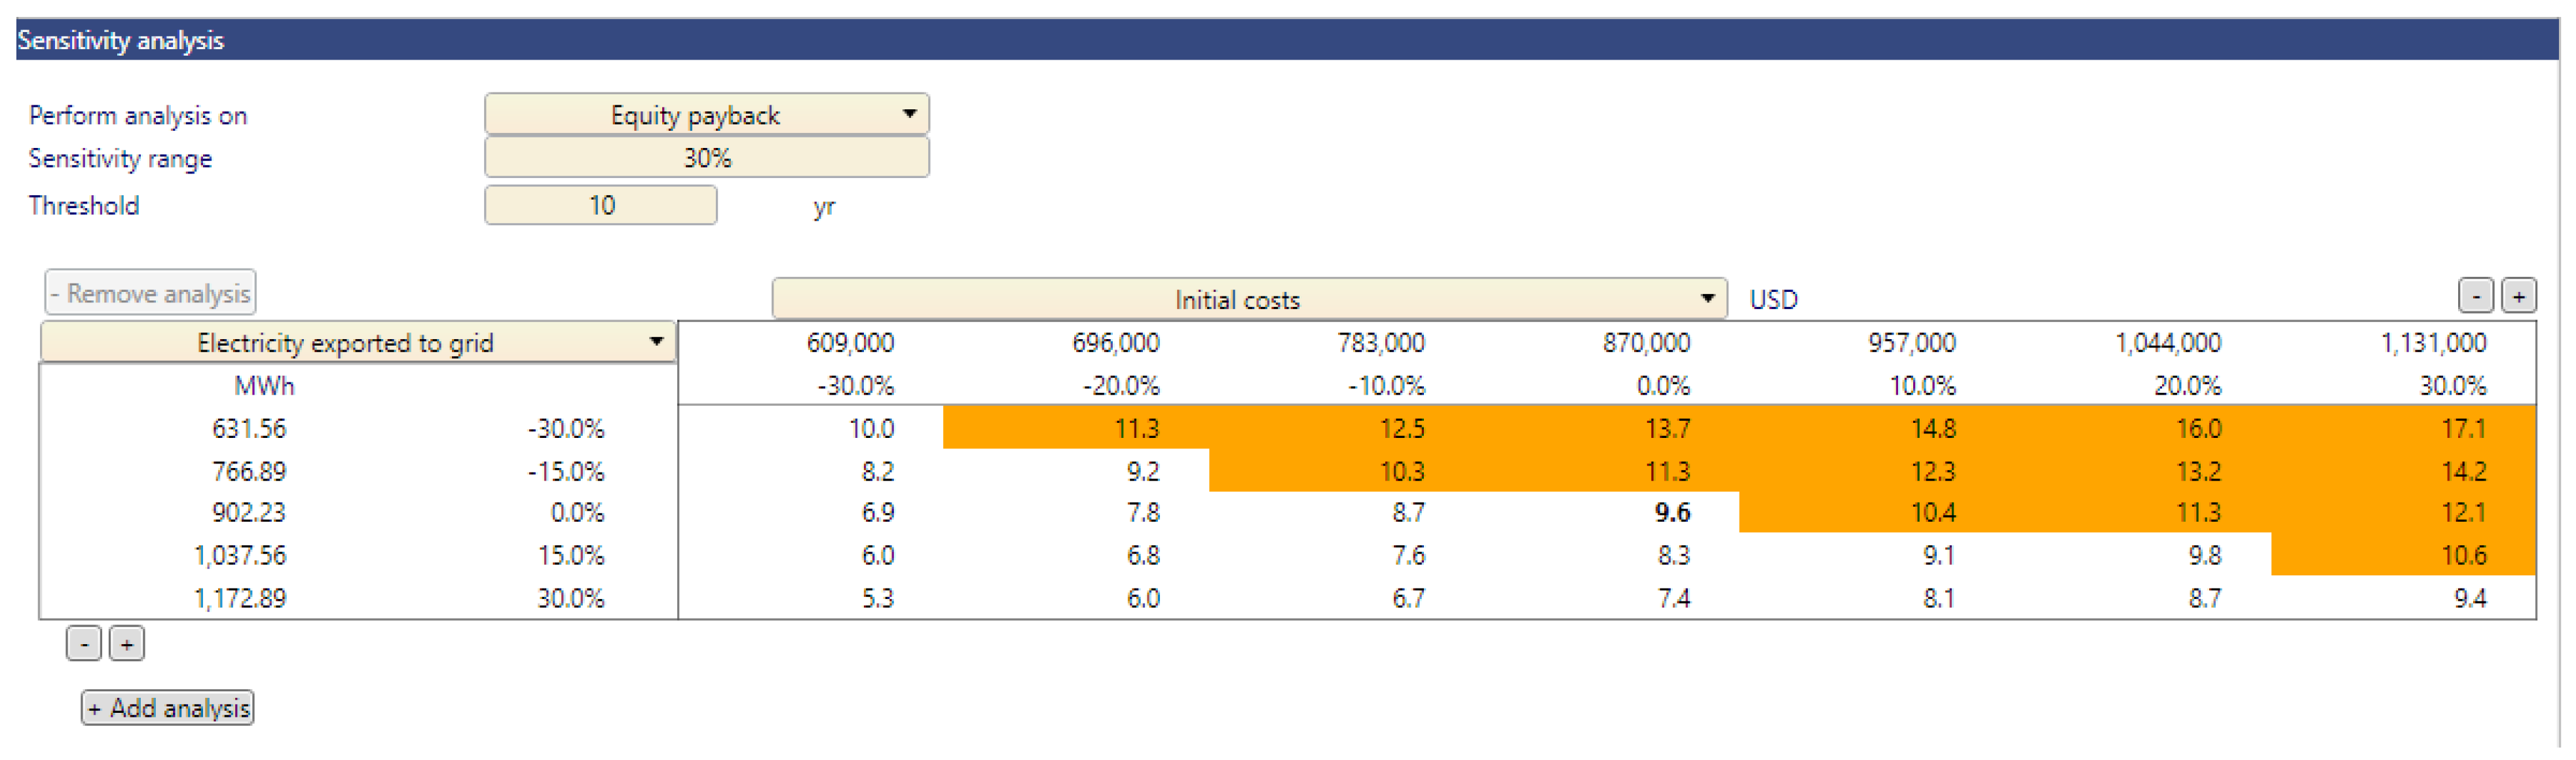Click minus button beside Initial costs columns

[x=2475, y=296]
